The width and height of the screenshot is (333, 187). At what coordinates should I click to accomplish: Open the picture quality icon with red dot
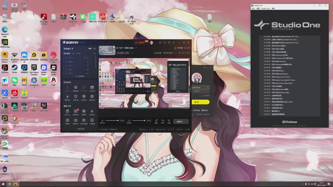156,121
